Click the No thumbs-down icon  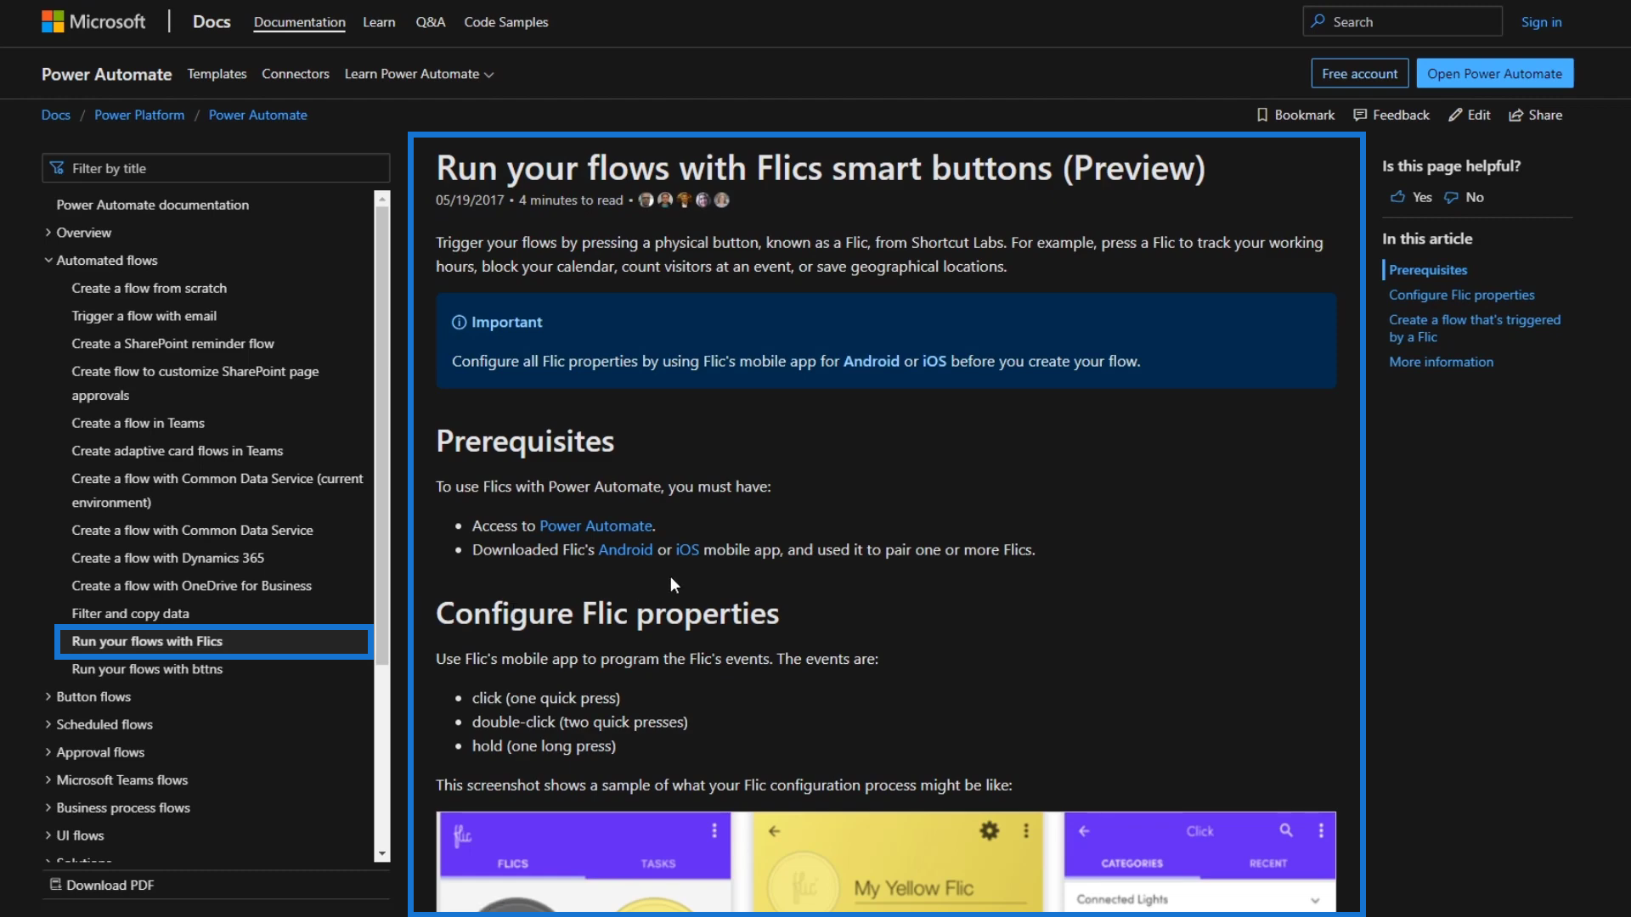tap(1452, 197)
